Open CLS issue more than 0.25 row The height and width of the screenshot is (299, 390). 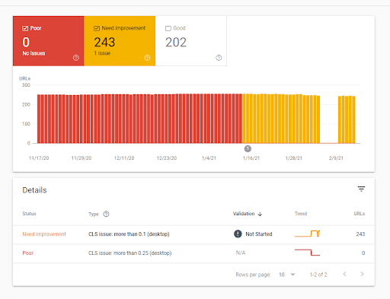[x=193, y=253]
